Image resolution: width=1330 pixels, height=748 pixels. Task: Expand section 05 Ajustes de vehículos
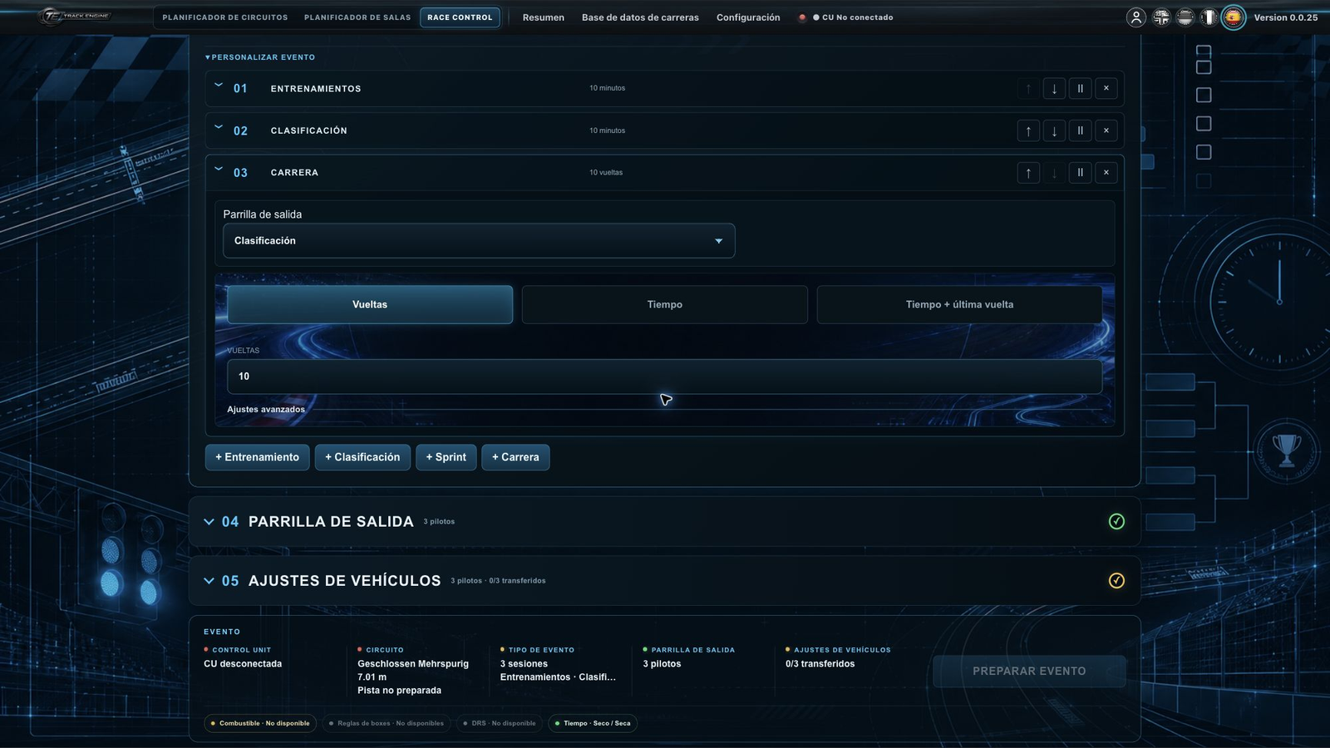tap(209, 581)
